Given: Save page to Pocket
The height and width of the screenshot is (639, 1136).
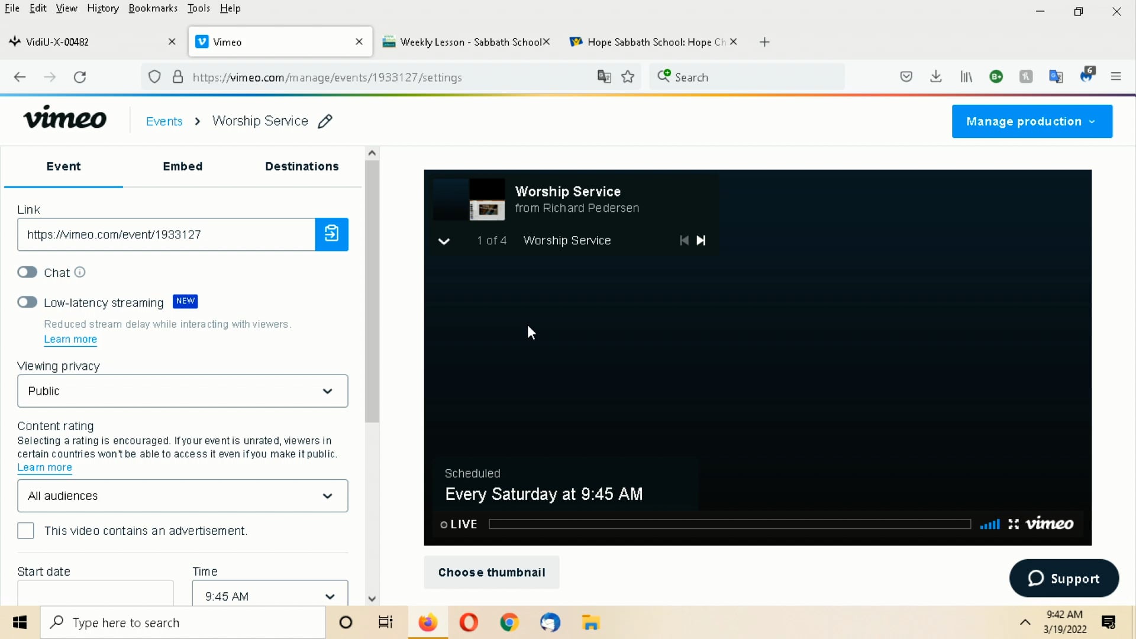Looking at the screenshot, I should pos(906,77).
